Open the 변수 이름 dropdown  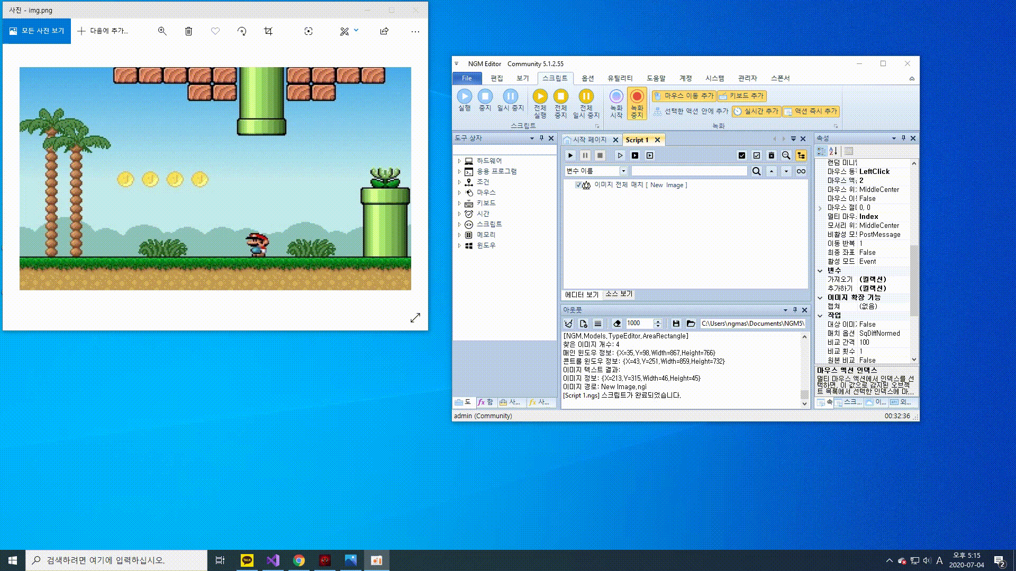(x=623, y=171)
